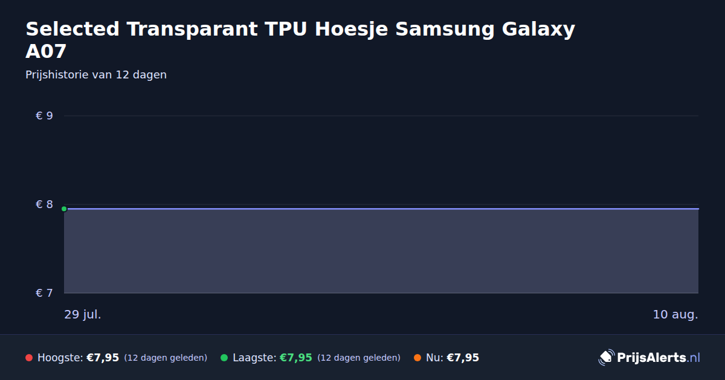The image size is (725, 380).
Task: Click the orange Nu legend dot
Action: point(417,358)
